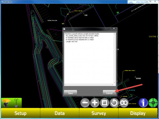Open the Survey menu

click(x=99, y=113)
